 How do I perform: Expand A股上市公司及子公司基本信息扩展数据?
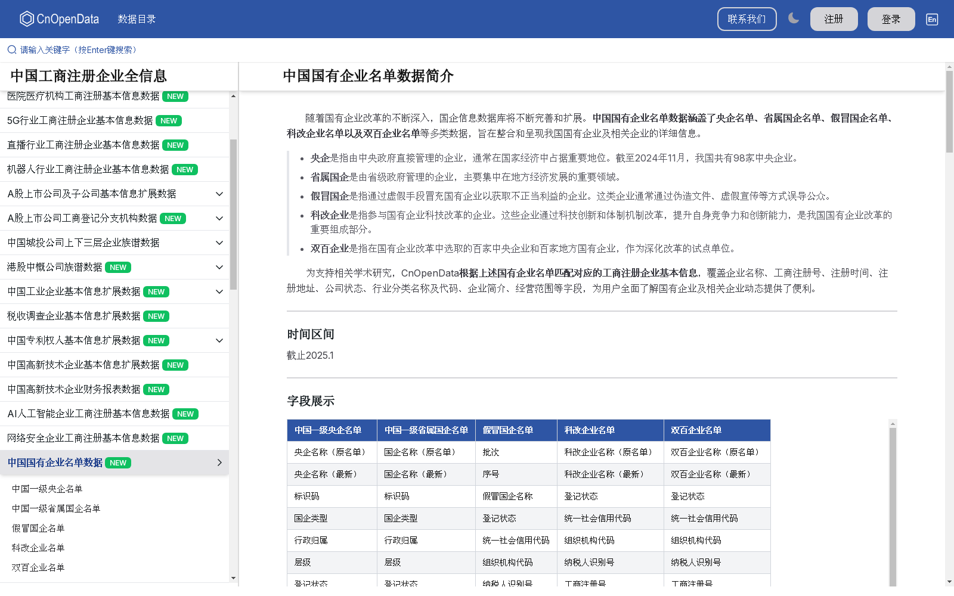219,194
